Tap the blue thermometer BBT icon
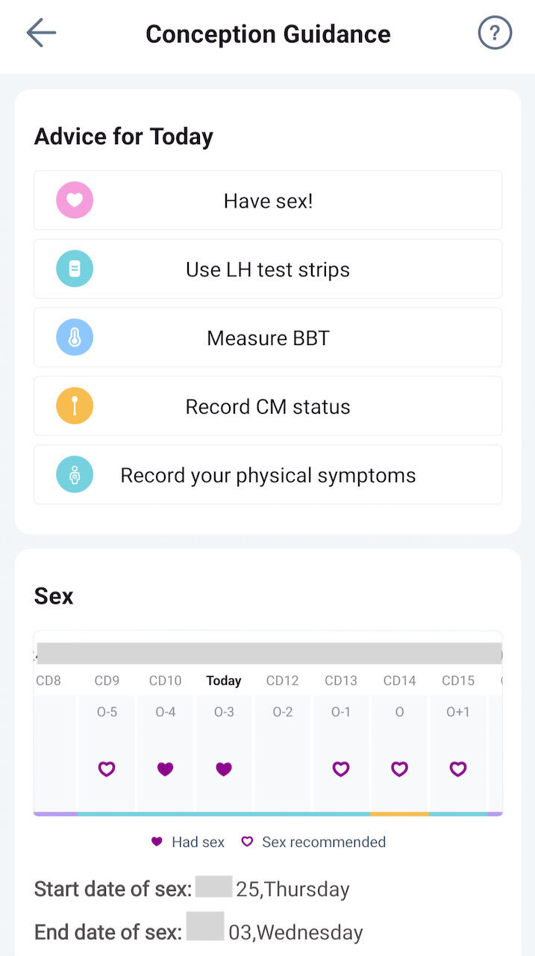This screenshot has width=535, height=956. pyautogui.click(x=75, y=338)
